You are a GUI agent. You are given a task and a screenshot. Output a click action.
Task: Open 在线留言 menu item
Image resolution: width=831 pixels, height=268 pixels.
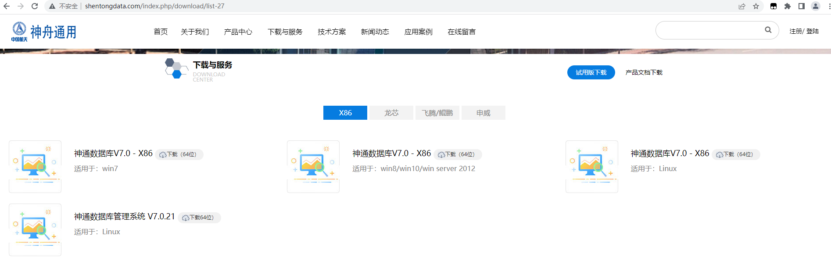coord(462,32)
